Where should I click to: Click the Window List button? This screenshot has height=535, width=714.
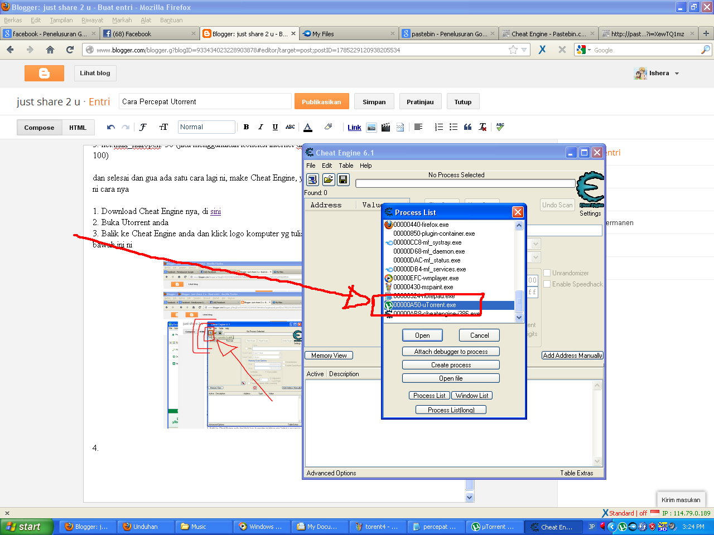(x=472, y=396)
